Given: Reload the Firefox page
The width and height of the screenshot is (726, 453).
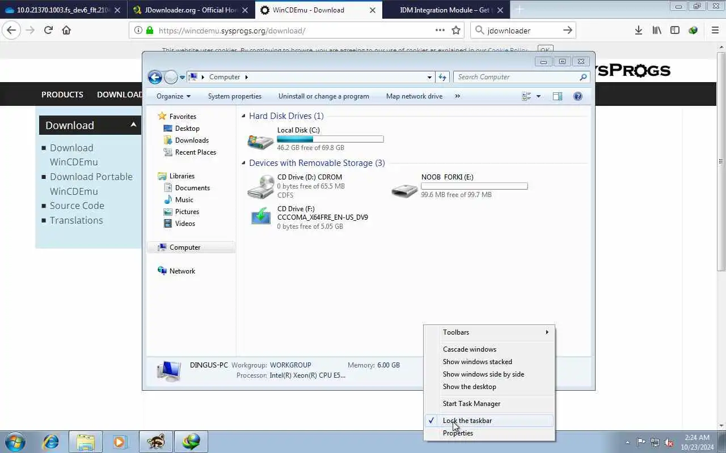Looking at the screenshot, I should coord(48,31).
